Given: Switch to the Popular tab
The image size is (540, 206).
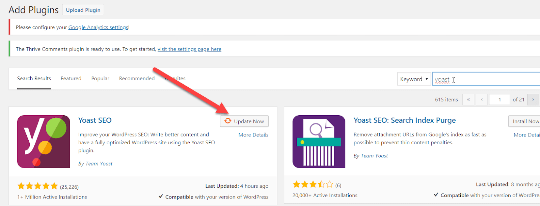Looking at the screenshot, I should [100, 79].
